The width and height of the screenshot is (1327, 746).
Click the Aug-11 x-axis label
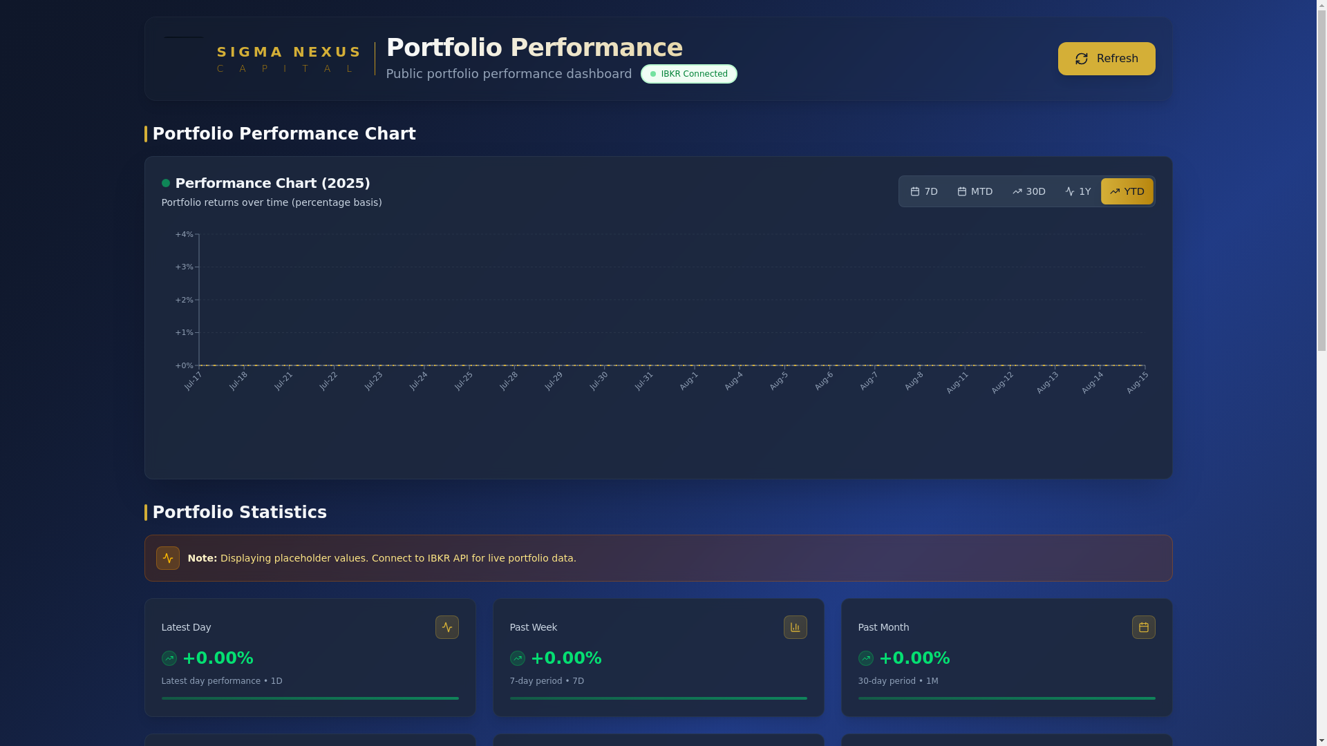click(x=957, y=383)
